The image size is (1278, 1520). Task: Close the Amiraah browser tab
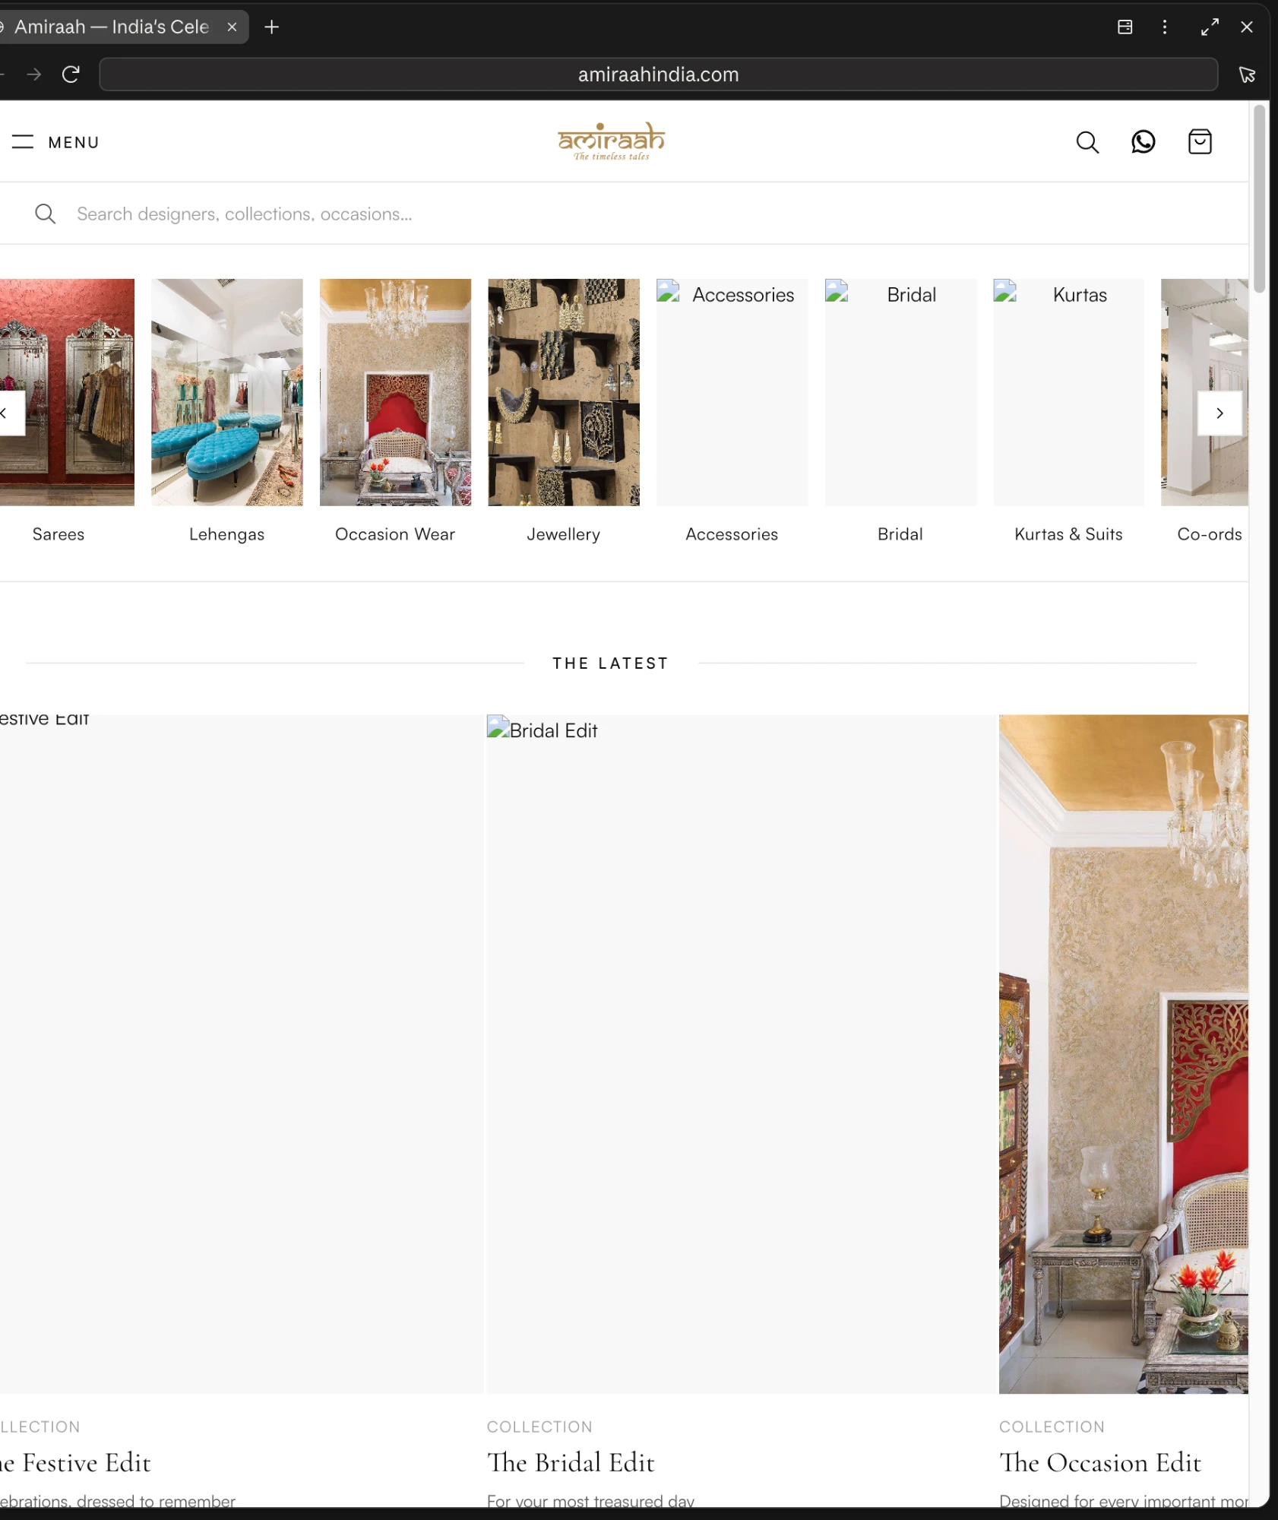232,27
